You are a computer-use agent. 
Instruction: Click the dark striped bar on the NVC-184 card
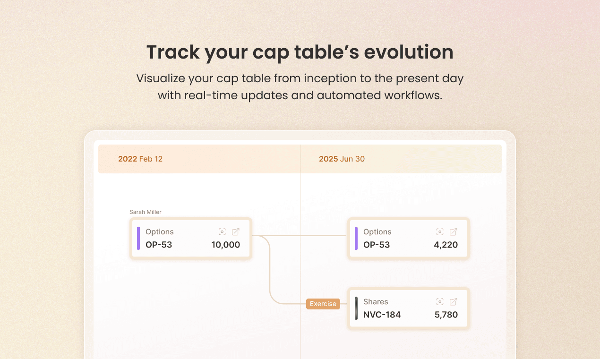[x=356, y=308]
